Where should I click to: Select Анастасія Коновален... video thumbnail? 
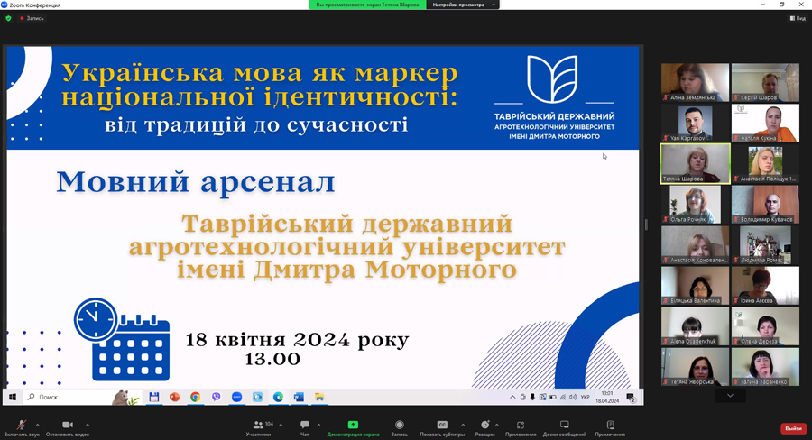695,245
